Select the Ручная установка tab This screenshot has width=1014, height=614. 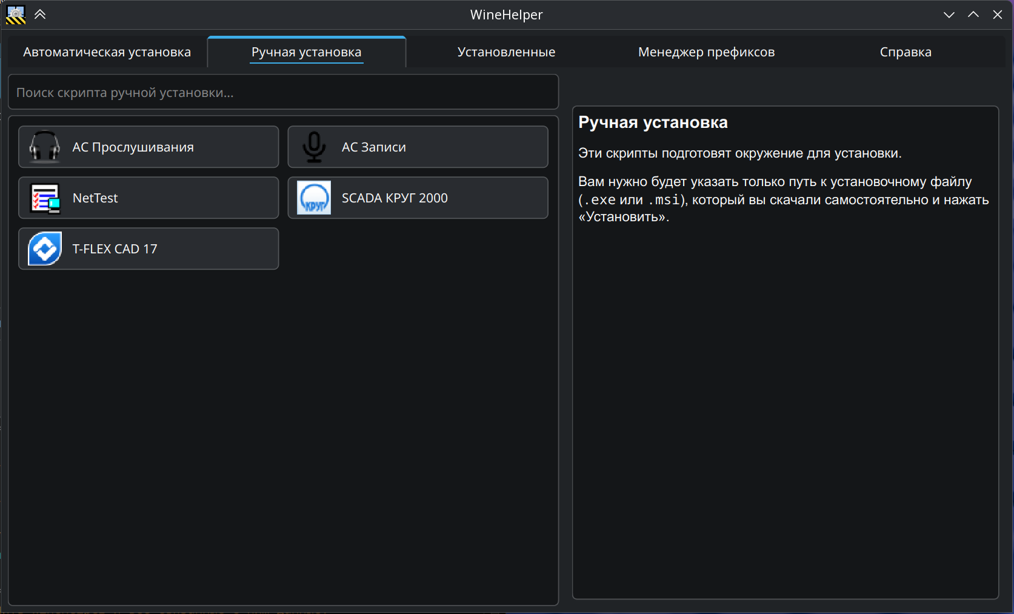click(x=306, y=52)
